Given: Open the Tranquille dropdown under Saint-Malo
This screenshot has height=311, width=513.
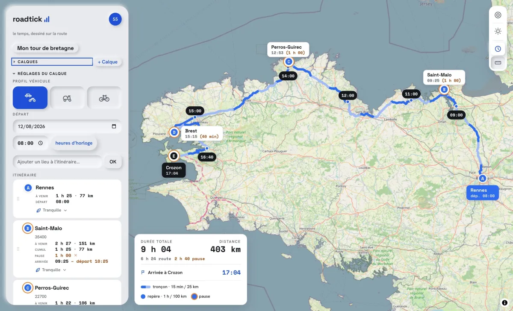Looking at the screenshot, I should pyautogui.click(x=51, y=270).
